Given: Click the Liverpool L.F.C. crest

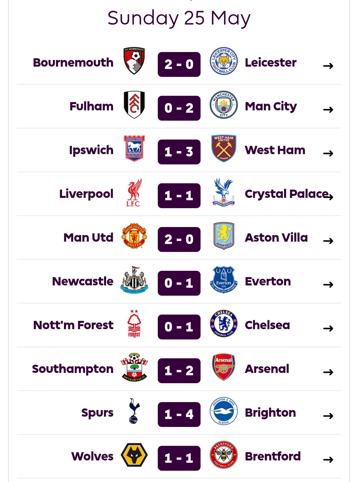Looking at the screenshot, I should [x=134, y=193].
